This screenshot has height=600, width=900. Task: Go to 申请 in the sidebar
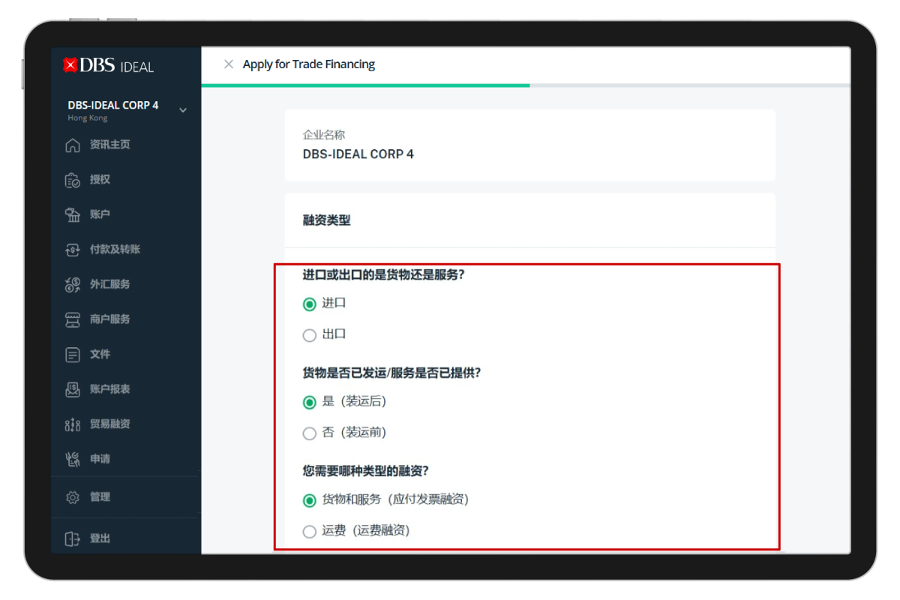[100, 459]
